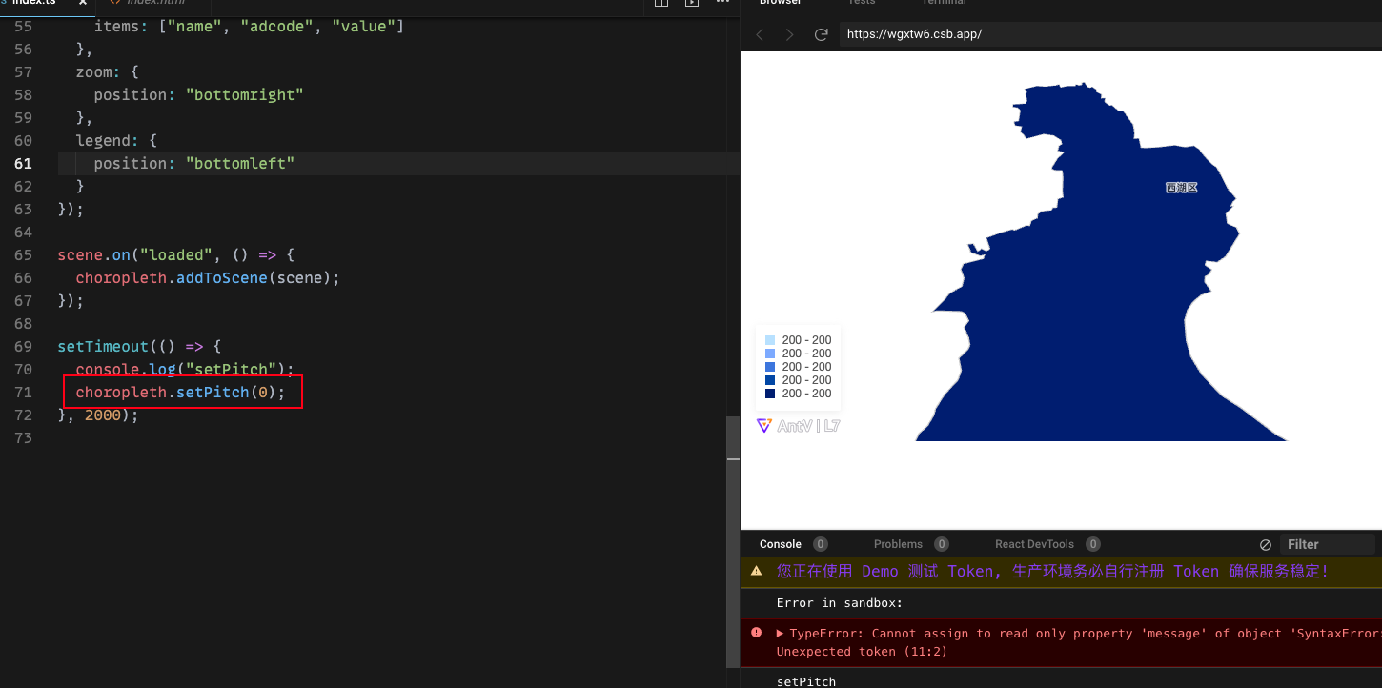Select the Browser tab
The height and width of the screenshot is (688, 1382).
[780, 3]
